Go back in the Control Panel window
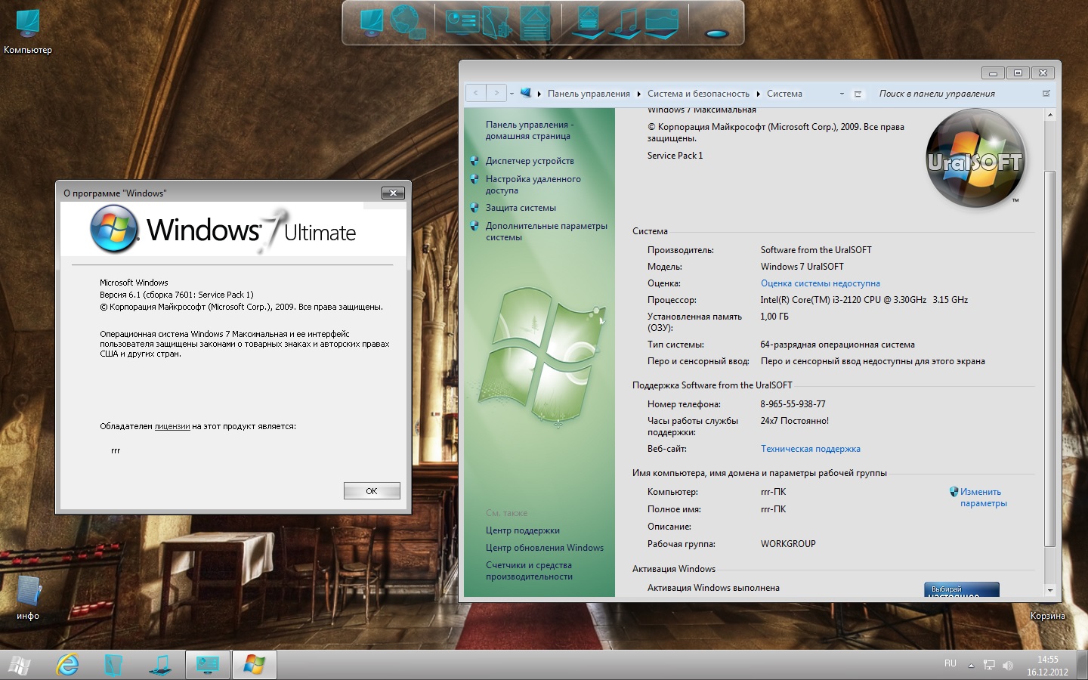The image size is (1088, 680). coord(476,93)
